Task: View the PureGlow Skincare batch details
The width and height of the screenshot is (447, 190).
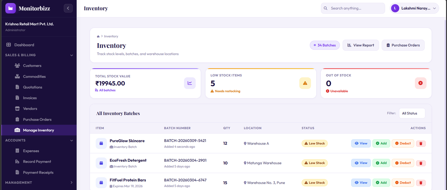Action: point(361,143)
